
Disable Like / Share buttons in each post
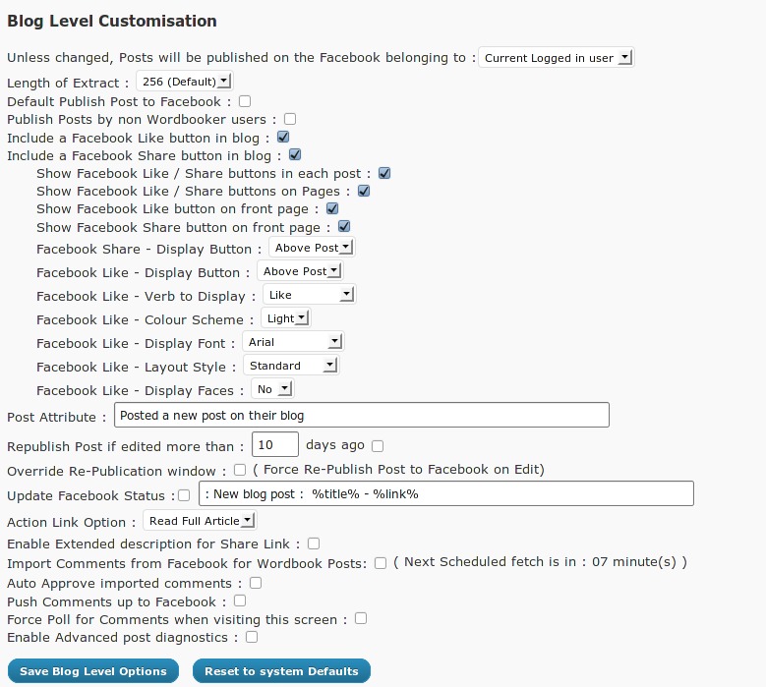384,173
